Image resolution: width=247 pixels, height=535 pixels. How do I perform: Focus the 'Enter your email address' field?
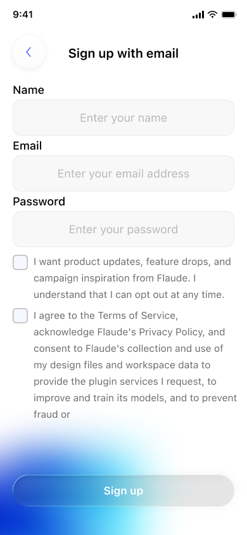(123, 173)
